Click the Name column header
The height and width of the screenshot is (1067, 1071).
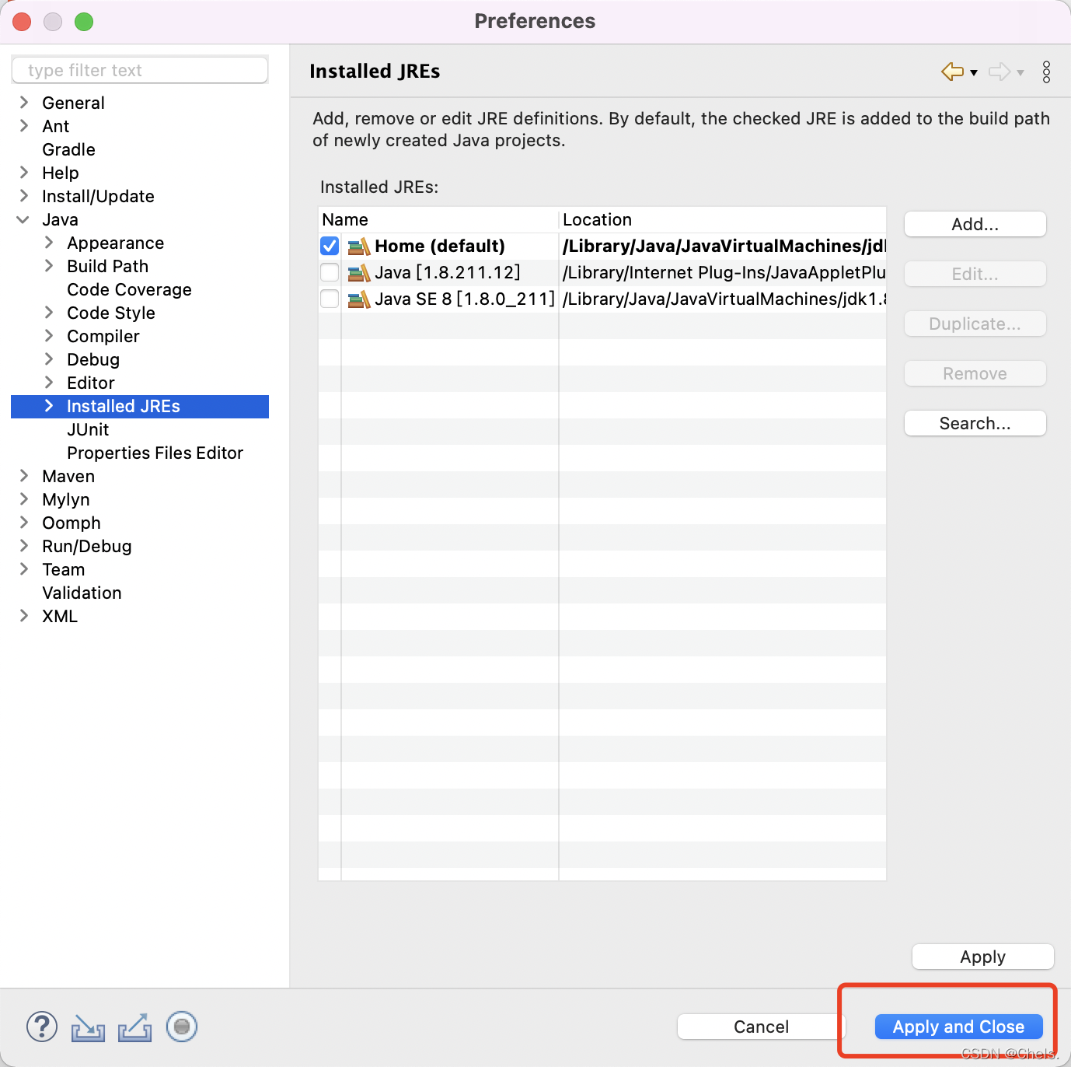(345, 219)
